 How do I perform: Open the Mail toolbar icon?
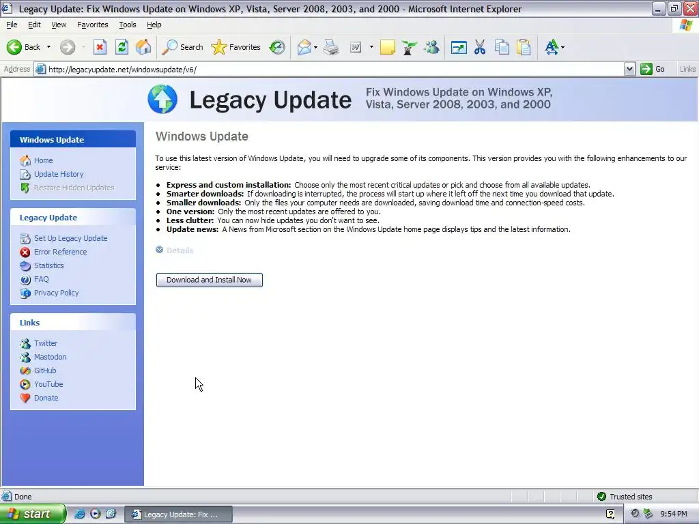click(x=304, y=47)
